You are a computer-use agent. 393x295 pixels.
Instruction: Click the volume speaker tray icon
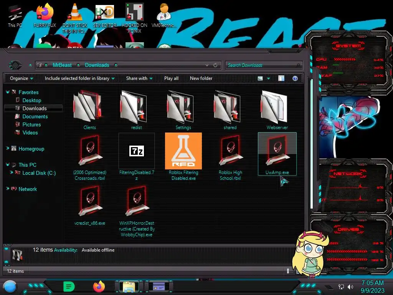350,287
